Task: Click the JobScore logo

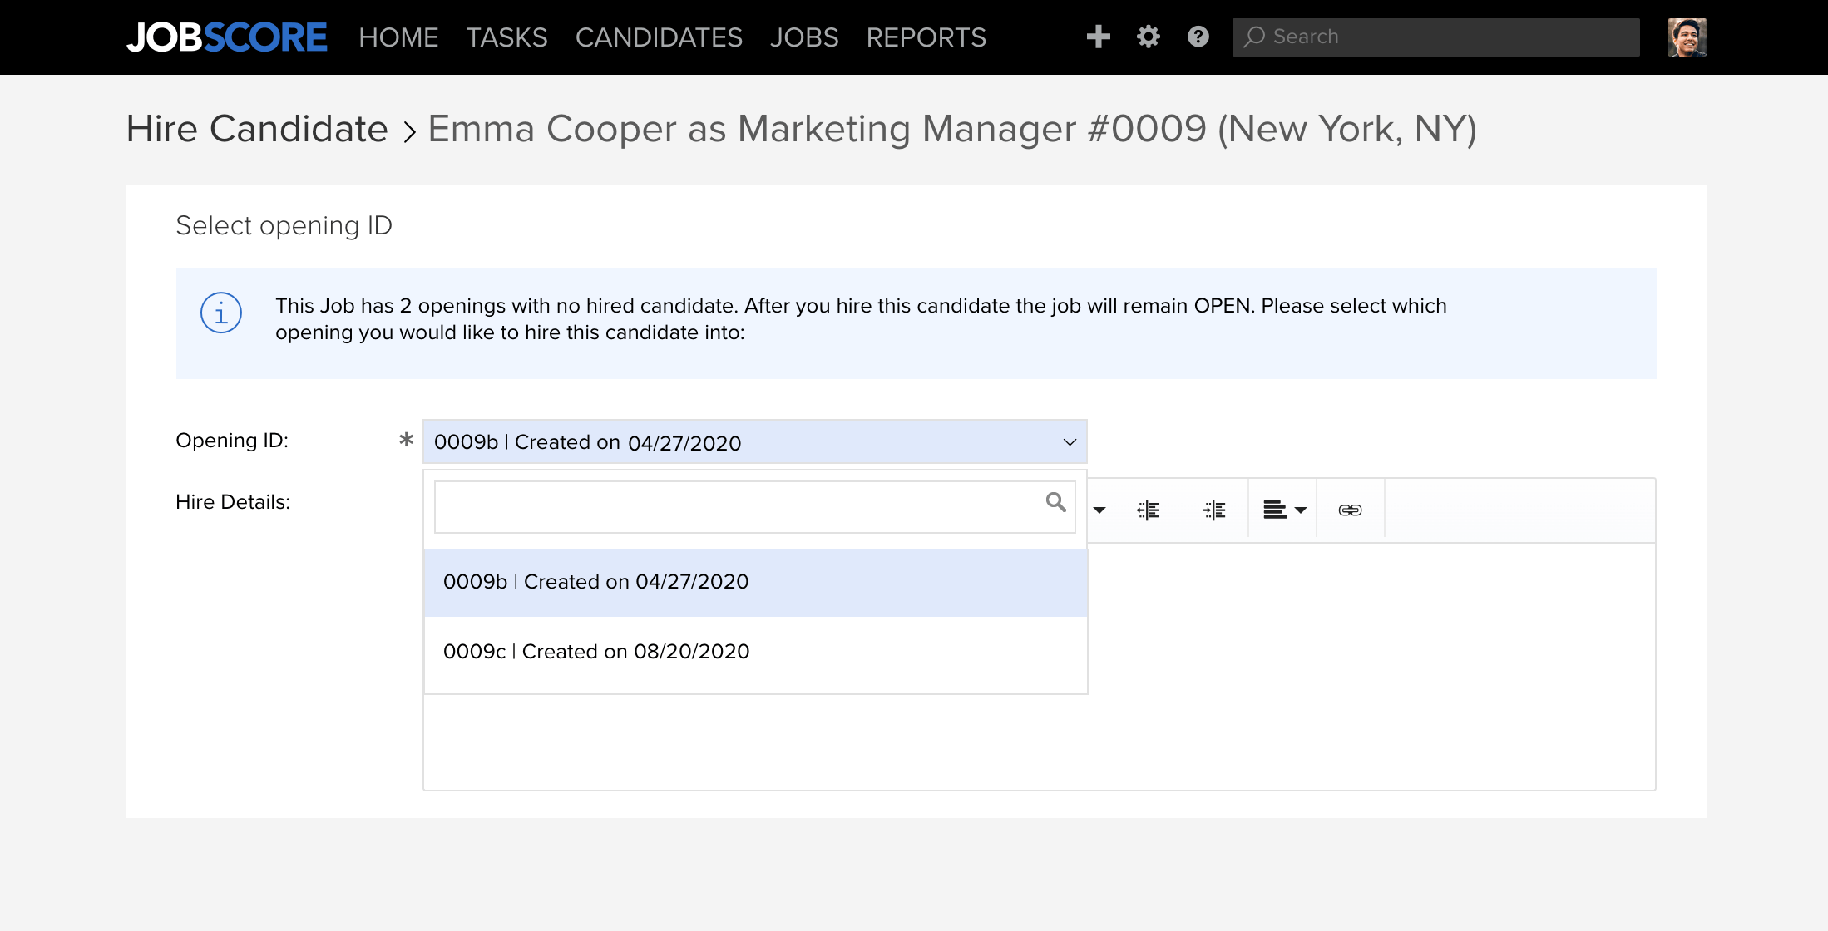Action: (226, 37)
